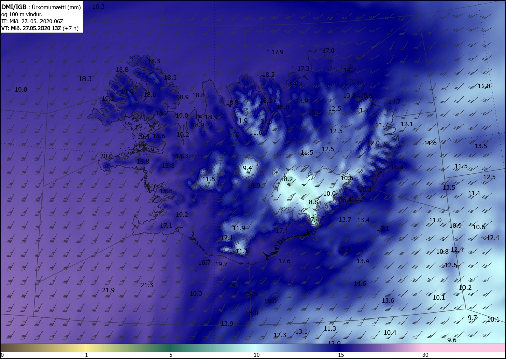
Task: Click the value '10.9' on the map
Action: click(456, 226)
